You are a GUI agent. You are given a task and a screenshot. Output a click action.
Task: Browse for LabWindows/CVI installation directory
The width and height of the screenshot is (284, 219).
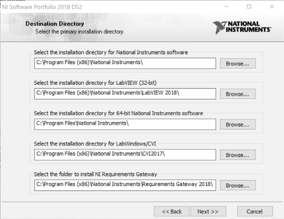click(238, 155)
